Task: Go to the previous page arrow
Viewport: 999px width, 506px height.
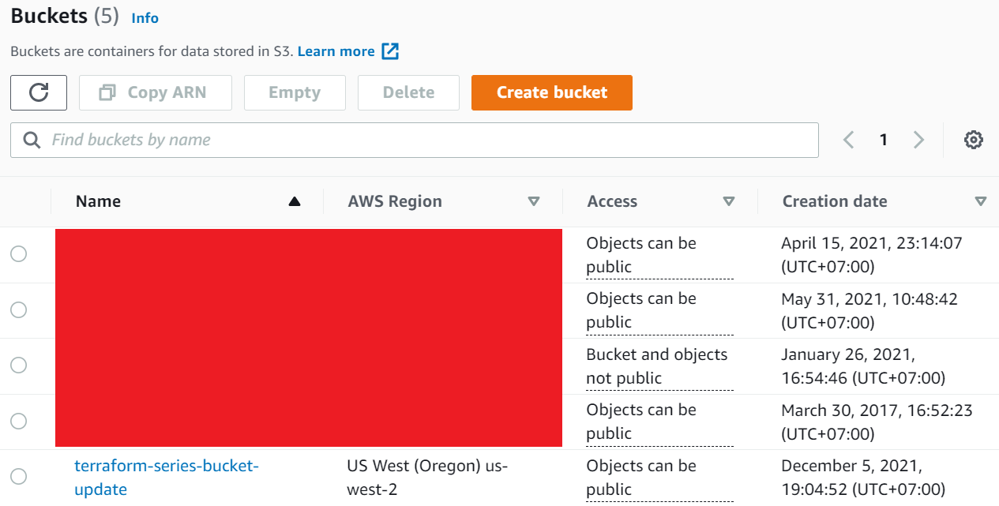Action: (x=849, y=140)
